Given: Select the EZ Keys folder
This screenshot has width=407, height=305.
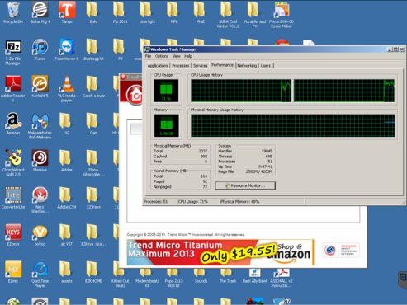Looking at the screenshot, I should point(93,198).
